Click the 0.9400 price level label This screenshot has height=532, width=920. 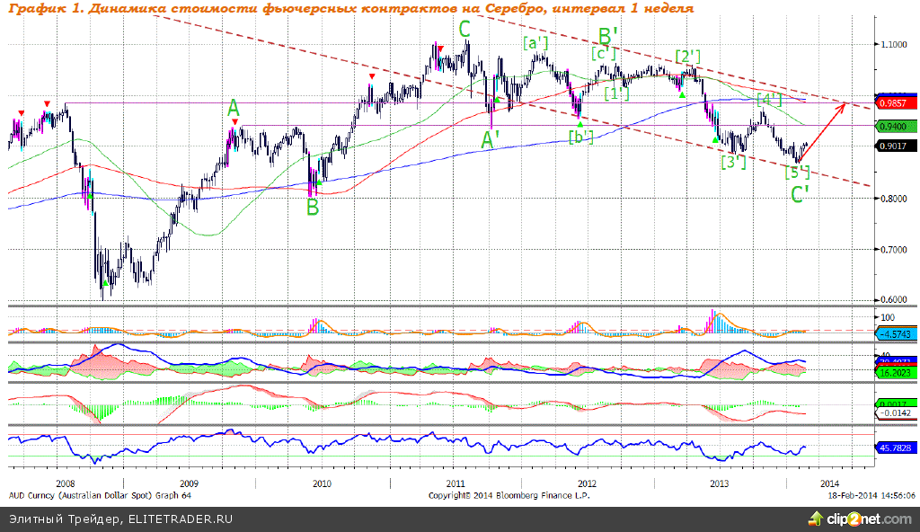tap(896, 127)
